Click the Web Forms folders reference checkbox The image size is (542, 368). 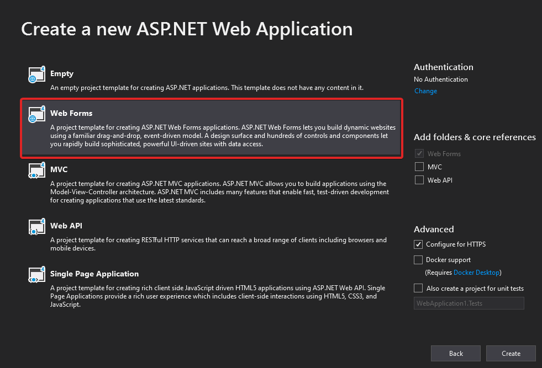click(418, 153)
